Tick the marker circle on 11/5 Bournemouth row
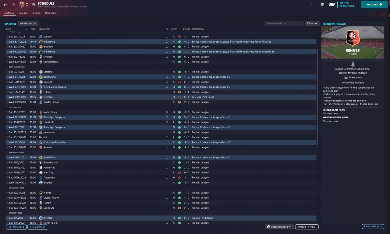Image resolution: width=390 pixels, height=234 pixels. [7, 163]
